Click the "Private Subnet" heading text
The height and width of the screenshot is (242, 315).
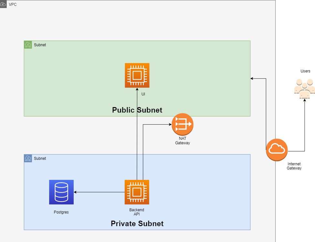[x=137, y=224]
